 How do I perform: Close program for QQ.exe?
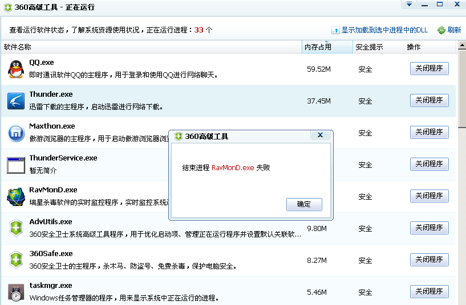pyautogui.click(x=429, y=68)
